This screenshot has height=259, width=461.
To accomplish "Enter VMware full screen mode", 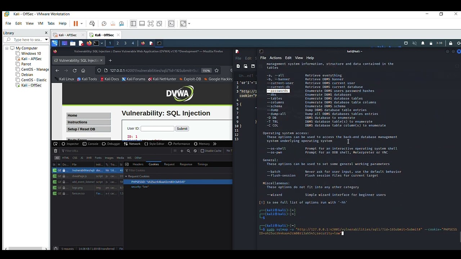I will pyautogui.click(x=151, y=23).
